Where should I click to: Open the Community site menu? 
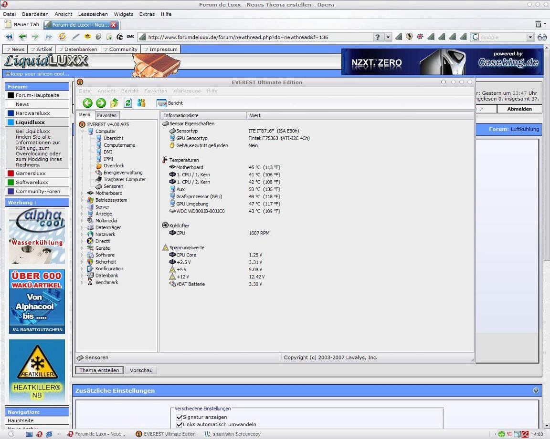[120, 49]
